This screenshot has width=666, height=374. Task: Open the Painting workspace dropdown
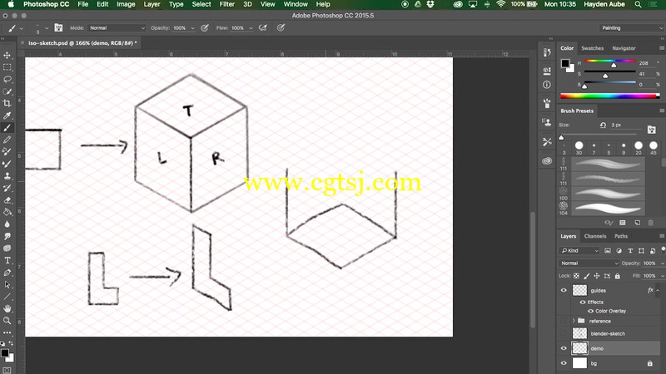(631, 27)
